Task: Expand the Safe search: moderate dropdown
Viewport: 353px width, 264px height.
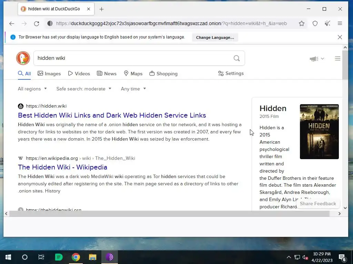Action: pyautogui.click(x=84, y=89)
